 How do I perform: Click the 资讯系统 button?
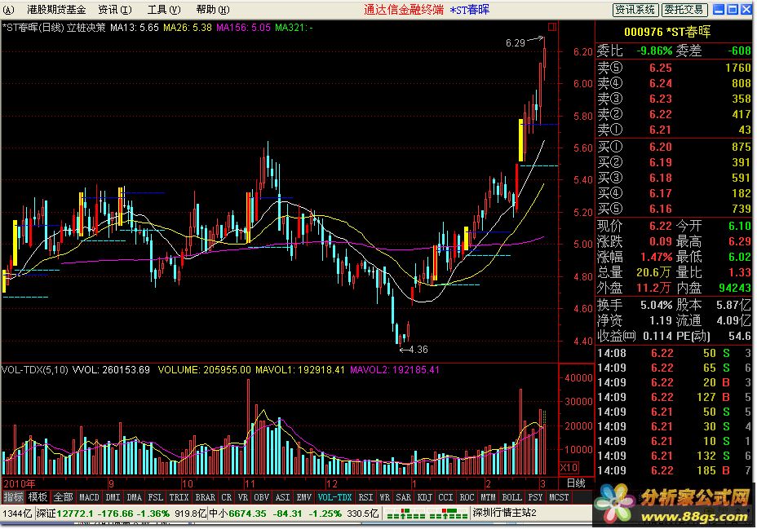pos(635,10)
